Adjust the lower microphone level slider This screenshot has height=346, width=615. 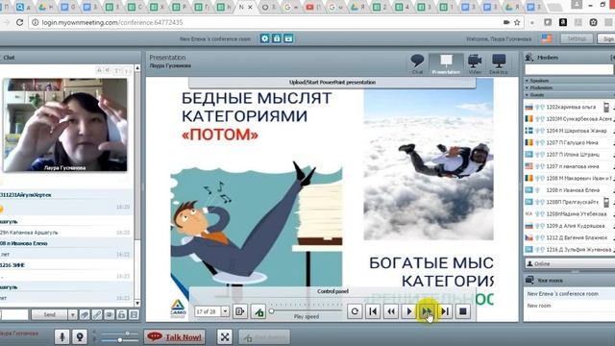pos(119,340)
